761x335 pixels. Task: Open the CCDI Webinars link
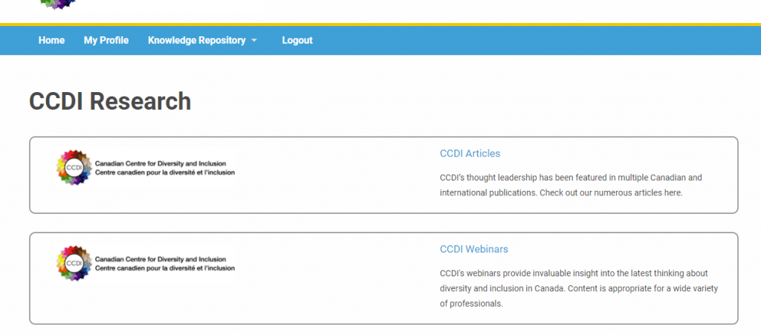click(x=473, y=249)
